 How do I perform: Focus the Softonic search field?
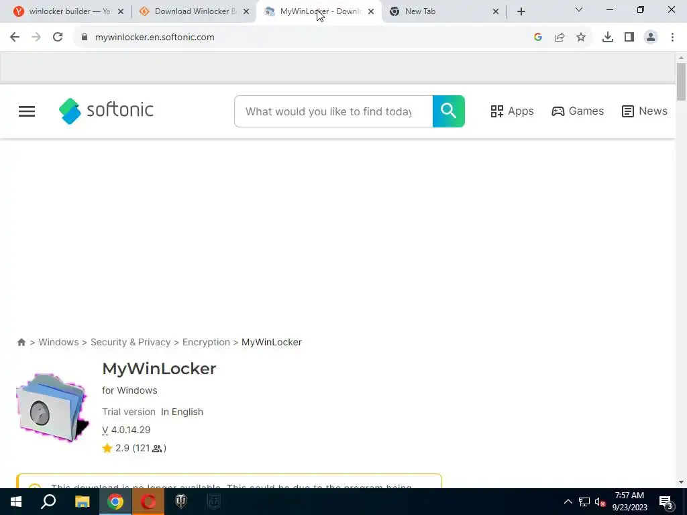[333, 111]
